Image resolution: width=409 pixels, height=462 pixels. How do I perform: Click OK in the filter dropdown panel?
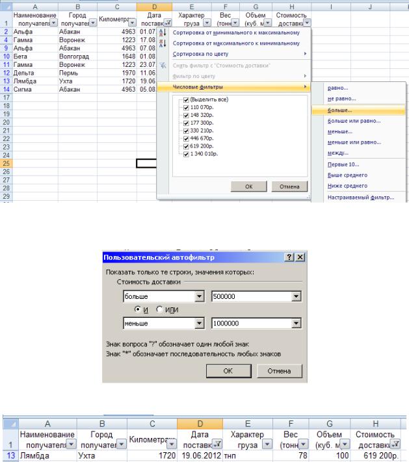tap(249, 186)
